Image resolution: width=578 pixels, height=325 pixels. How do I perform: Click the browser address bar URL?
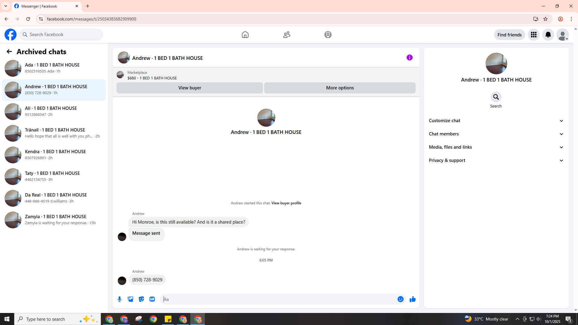pos(92,19)
